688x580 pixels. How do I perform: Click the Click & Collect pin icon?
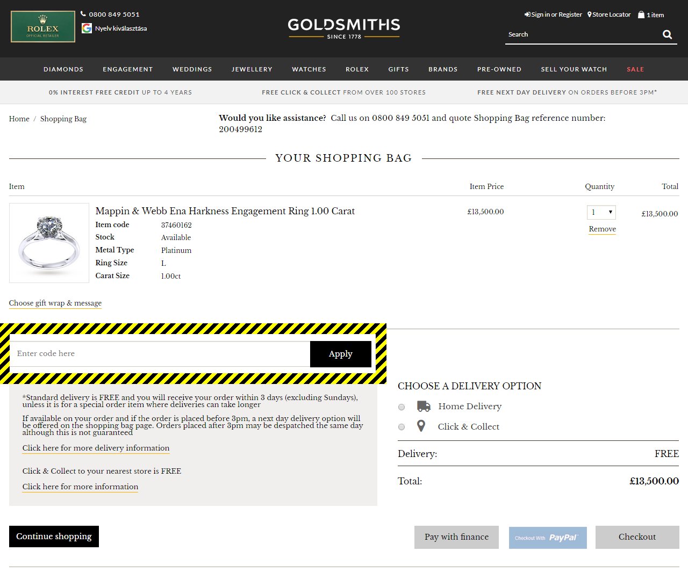click(421, 426)
